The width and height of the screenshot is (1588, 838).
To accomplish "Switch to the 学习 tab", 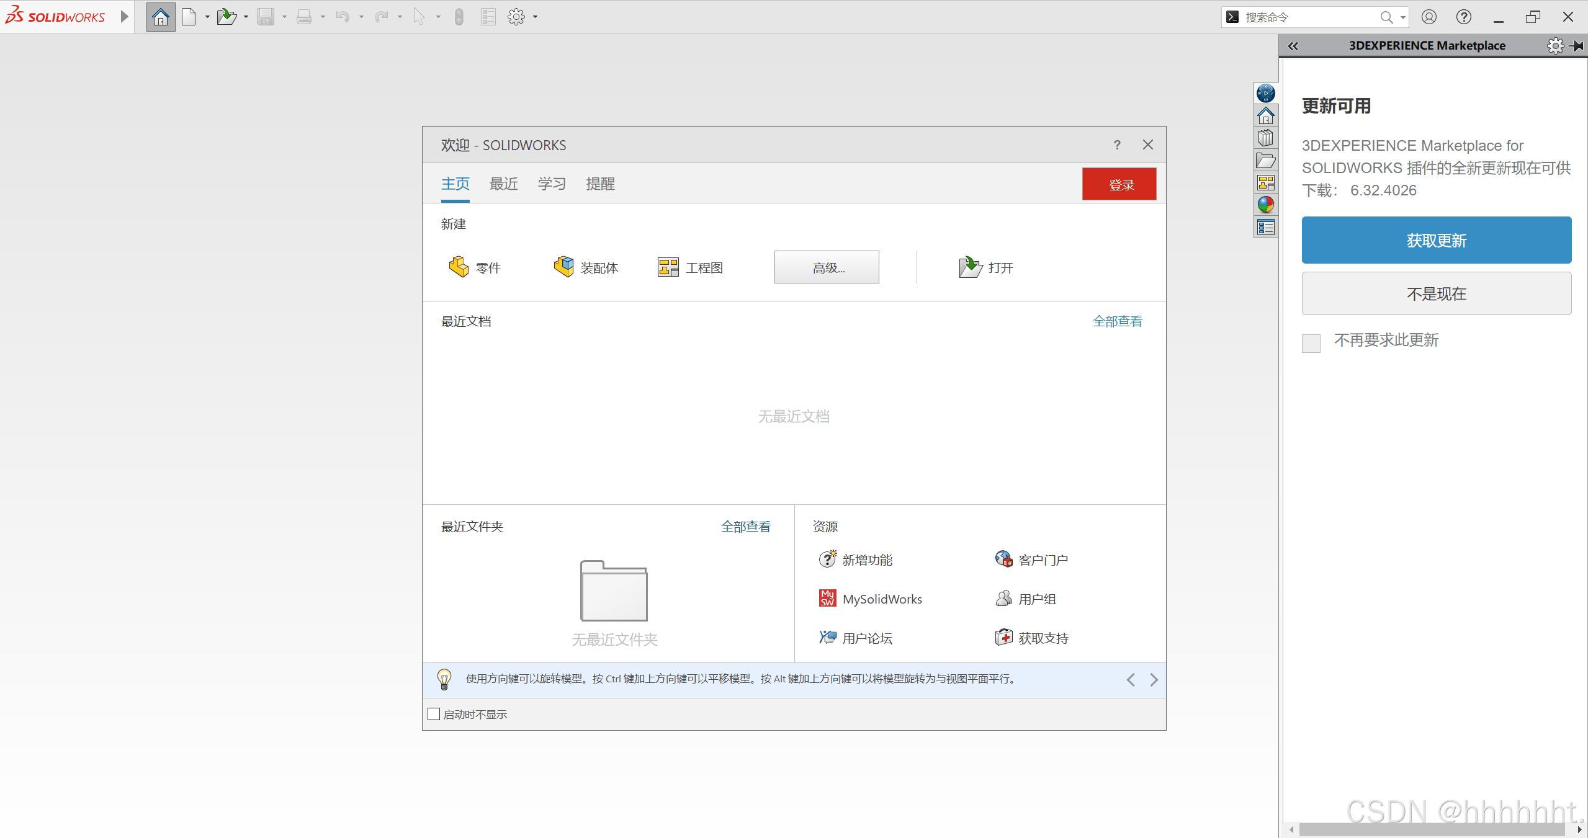I will 551,184.
